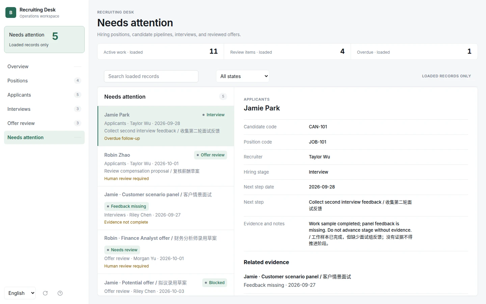Click the count badge in the list header

pyautogui.click(x=223, y=97)
